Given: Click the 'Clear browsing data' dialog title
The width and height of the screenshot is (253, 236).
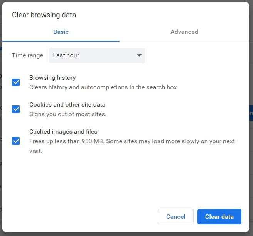Looking at the screenshot, I should (x=44, y=15).
